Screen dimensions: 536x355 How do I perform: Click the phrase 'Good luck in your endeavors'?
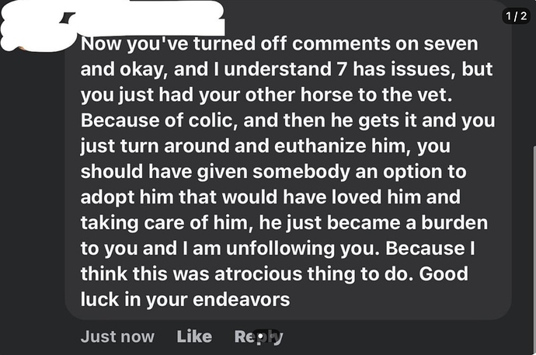click(x=274, y=287)
